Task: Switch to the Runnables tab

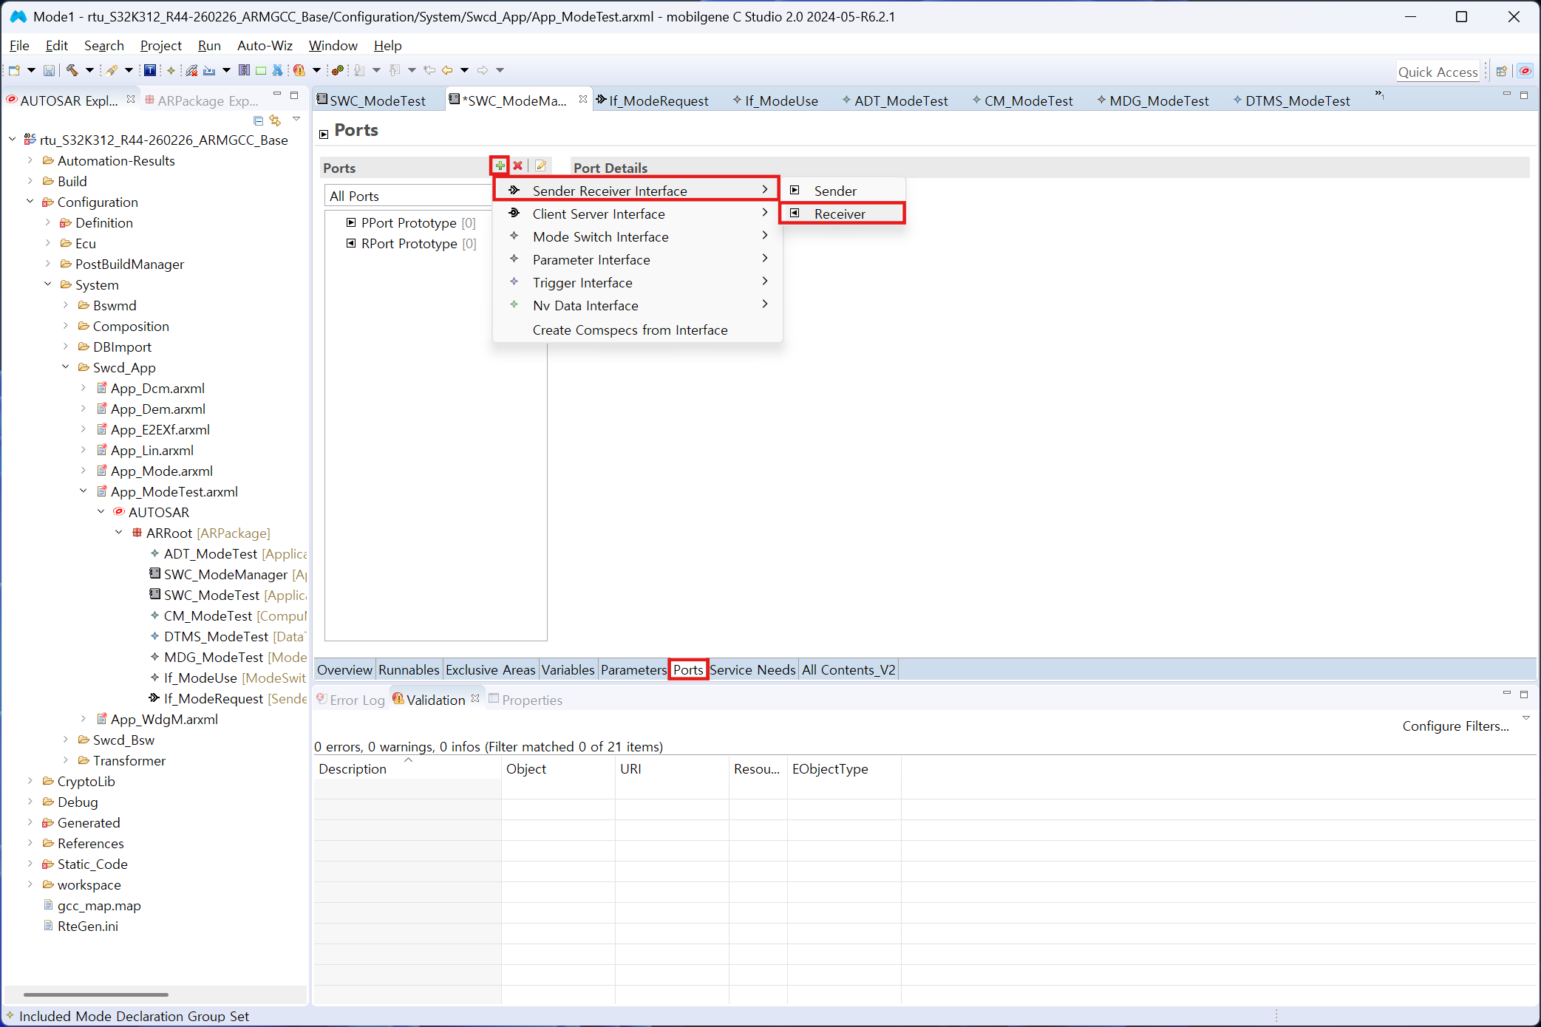Action: 409,669
